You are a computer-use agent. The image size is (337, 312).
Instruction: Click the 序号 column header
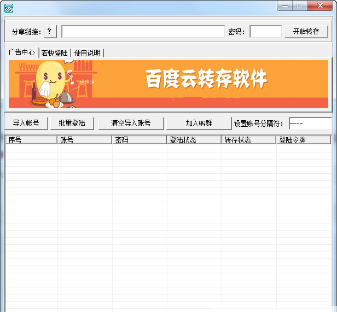click(31, 140)
